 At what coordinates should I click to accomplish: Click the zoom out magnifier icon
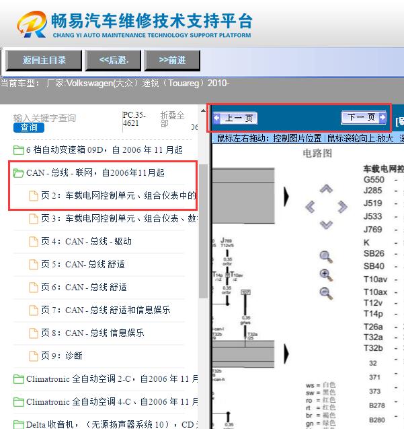[x=326, y=294]
